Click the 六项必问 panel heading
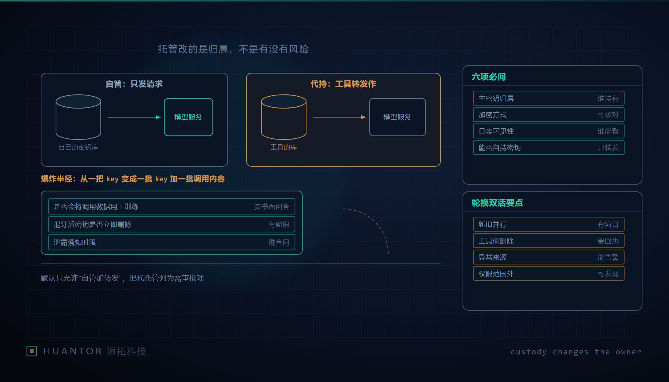The width and height of the screenshot is (669, 382). [x=489, y=77]
